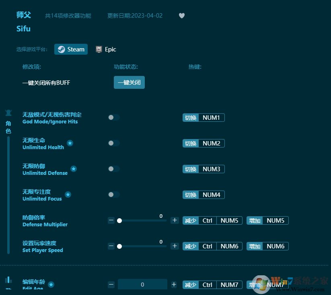Edit the NUM3 hotkey for Unlimited Defense
331x295 pixels.
click(x=204, y=169)
